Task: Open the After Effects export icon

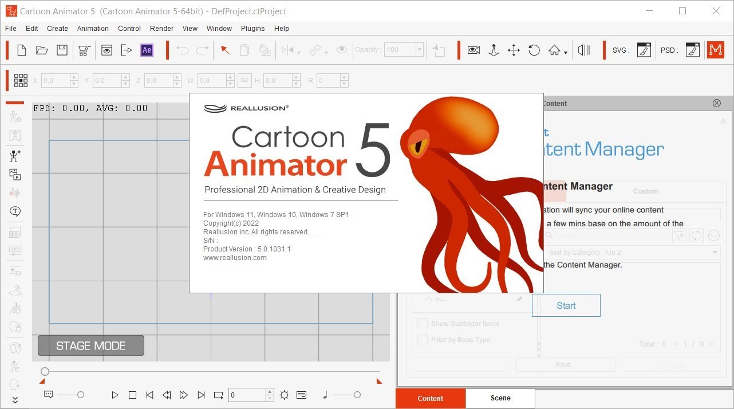Action: tap(147, 50)
